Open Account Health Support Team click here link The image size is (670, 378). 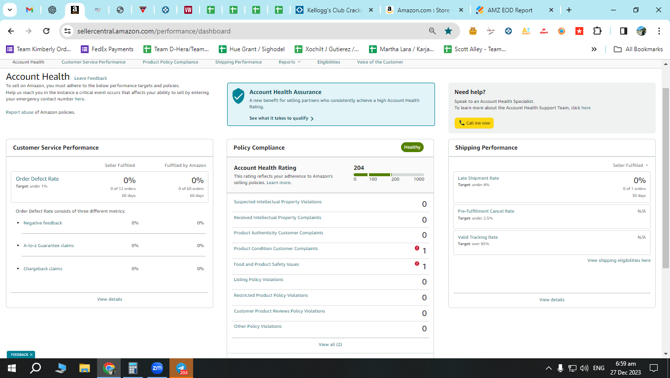pyautogui.click(x=581, y=108)
